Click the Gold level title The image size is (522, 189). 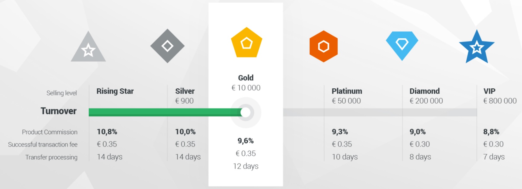pos(246,78)
